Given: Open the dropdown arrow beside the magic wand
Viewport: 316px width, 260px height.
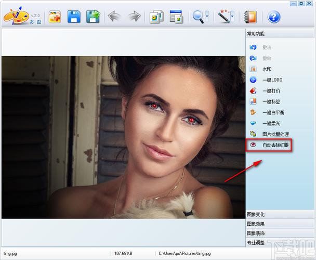Looking at the screenshot, I should pyautogui.click(x=232, y=16).
